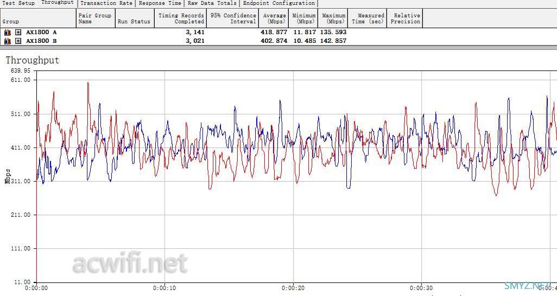Image resolution: width=557 pixels, height=296 pixels.
Task: Click average value 402.874
Action: [274, 41]
